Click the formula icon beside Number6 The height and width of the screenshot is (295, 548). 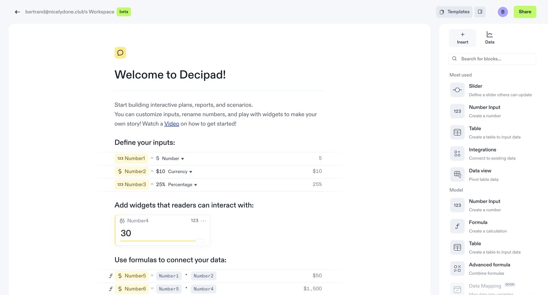(111, 289)
